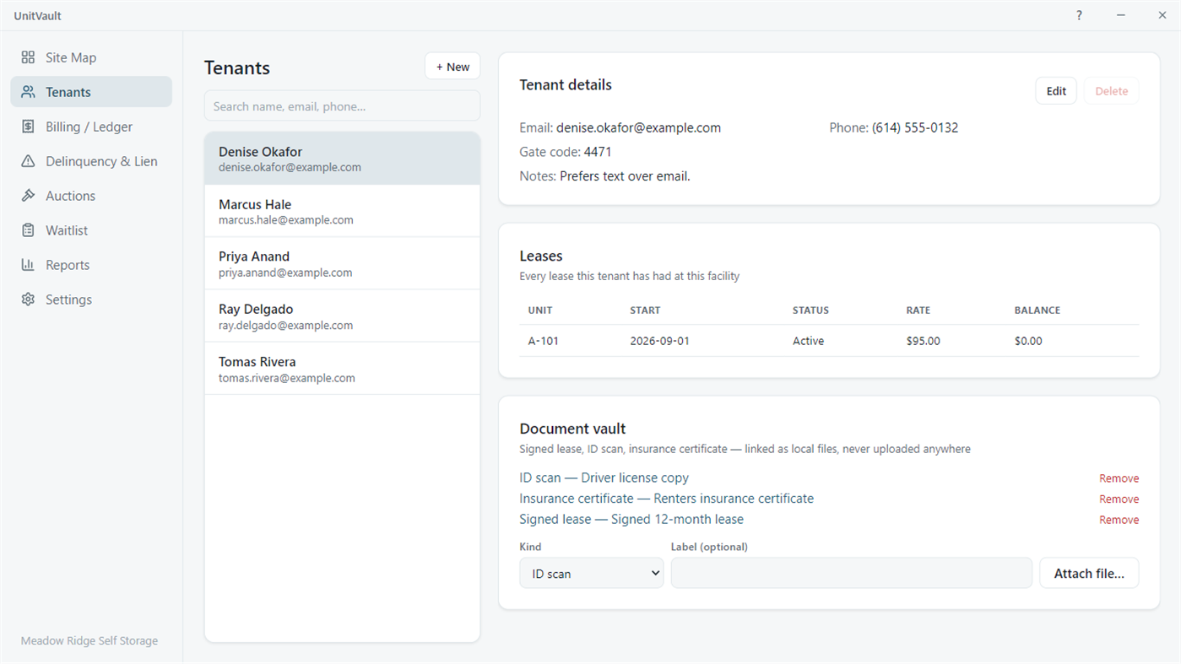Select tenant Tomas Rivera
The image size is (1181, 664).
tap(342, 369)
